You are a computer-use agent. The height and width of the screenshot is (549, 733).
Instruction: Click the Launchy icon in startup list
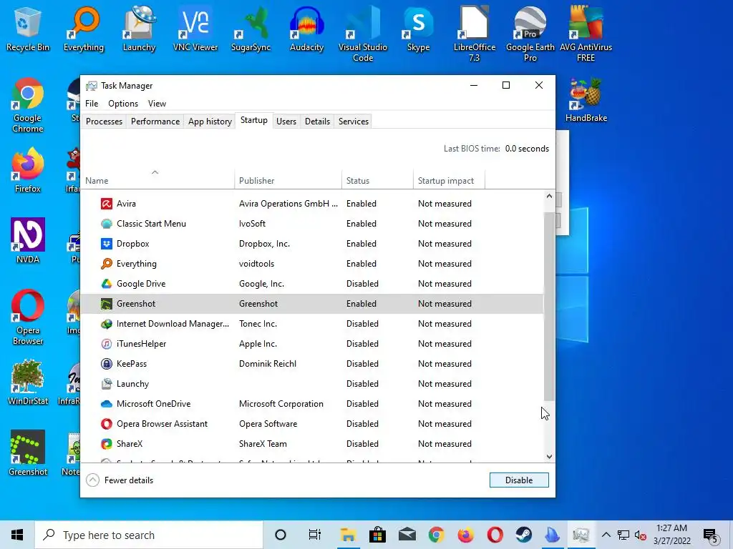pos(107,384)
